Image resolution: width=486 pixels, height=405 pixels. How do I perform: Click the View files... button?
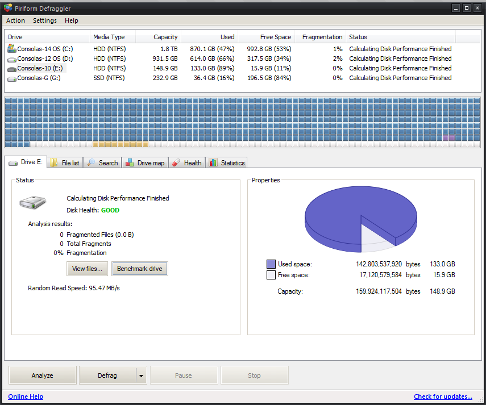[87, 269]
